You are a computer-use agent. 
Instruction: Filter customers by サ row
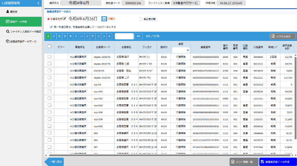(65, 36)
